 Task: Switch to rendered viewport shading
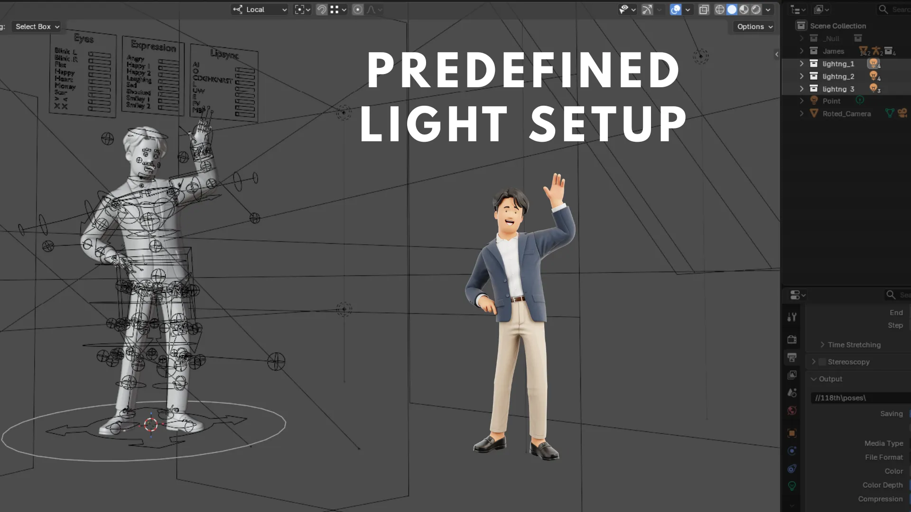point(756,9)
